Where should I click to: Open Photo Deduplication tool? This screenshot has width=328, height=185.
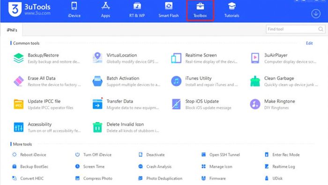(x=160, y=178)
